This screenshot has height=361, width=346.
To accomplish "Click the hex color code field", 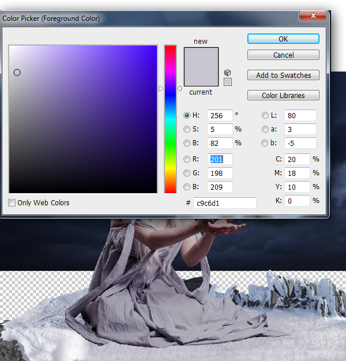I will [x=225, y=203].
